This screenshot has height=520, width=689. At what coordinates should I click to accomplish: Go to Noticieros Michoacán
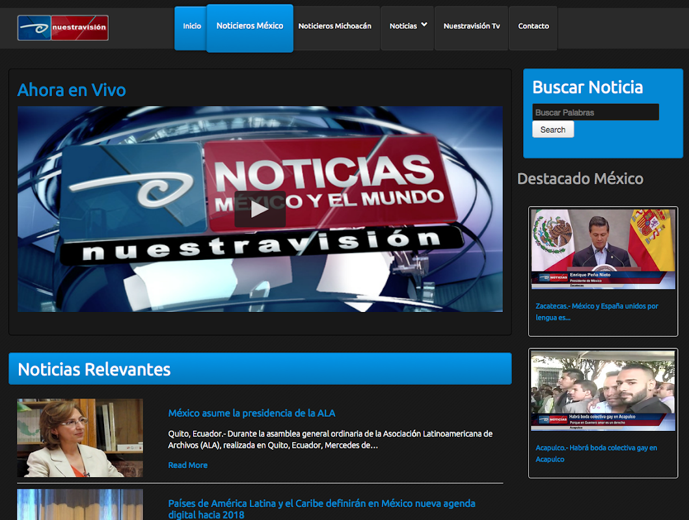pos(335,27)
